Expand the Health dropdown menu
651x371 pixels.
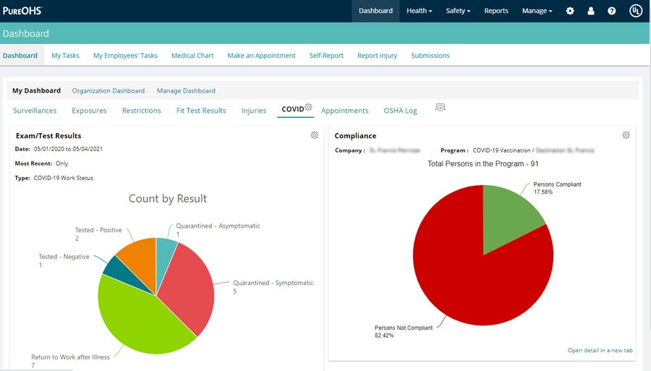point(419,11)
